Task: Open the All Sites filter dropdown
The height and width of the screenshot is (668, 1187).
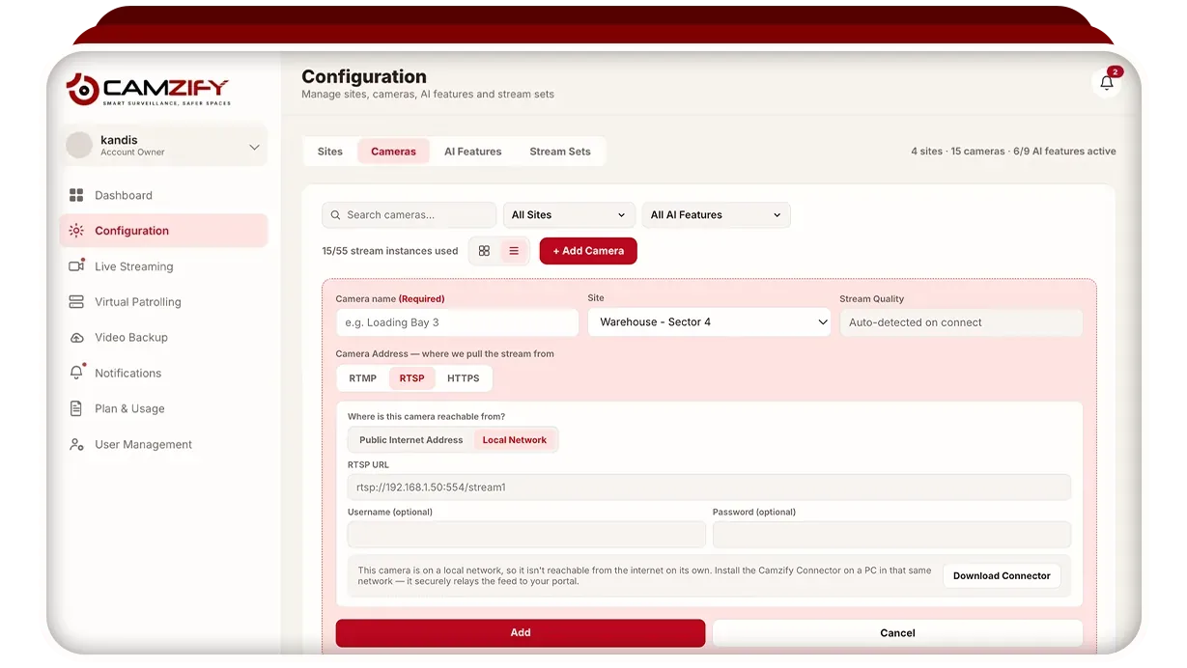Action: [569, 215]
